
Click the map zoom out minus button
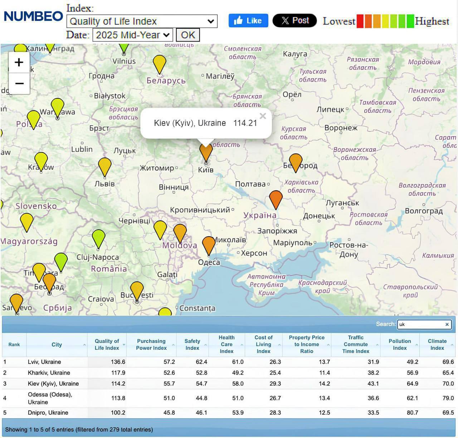pyautogui.click(x=19, y=84)
